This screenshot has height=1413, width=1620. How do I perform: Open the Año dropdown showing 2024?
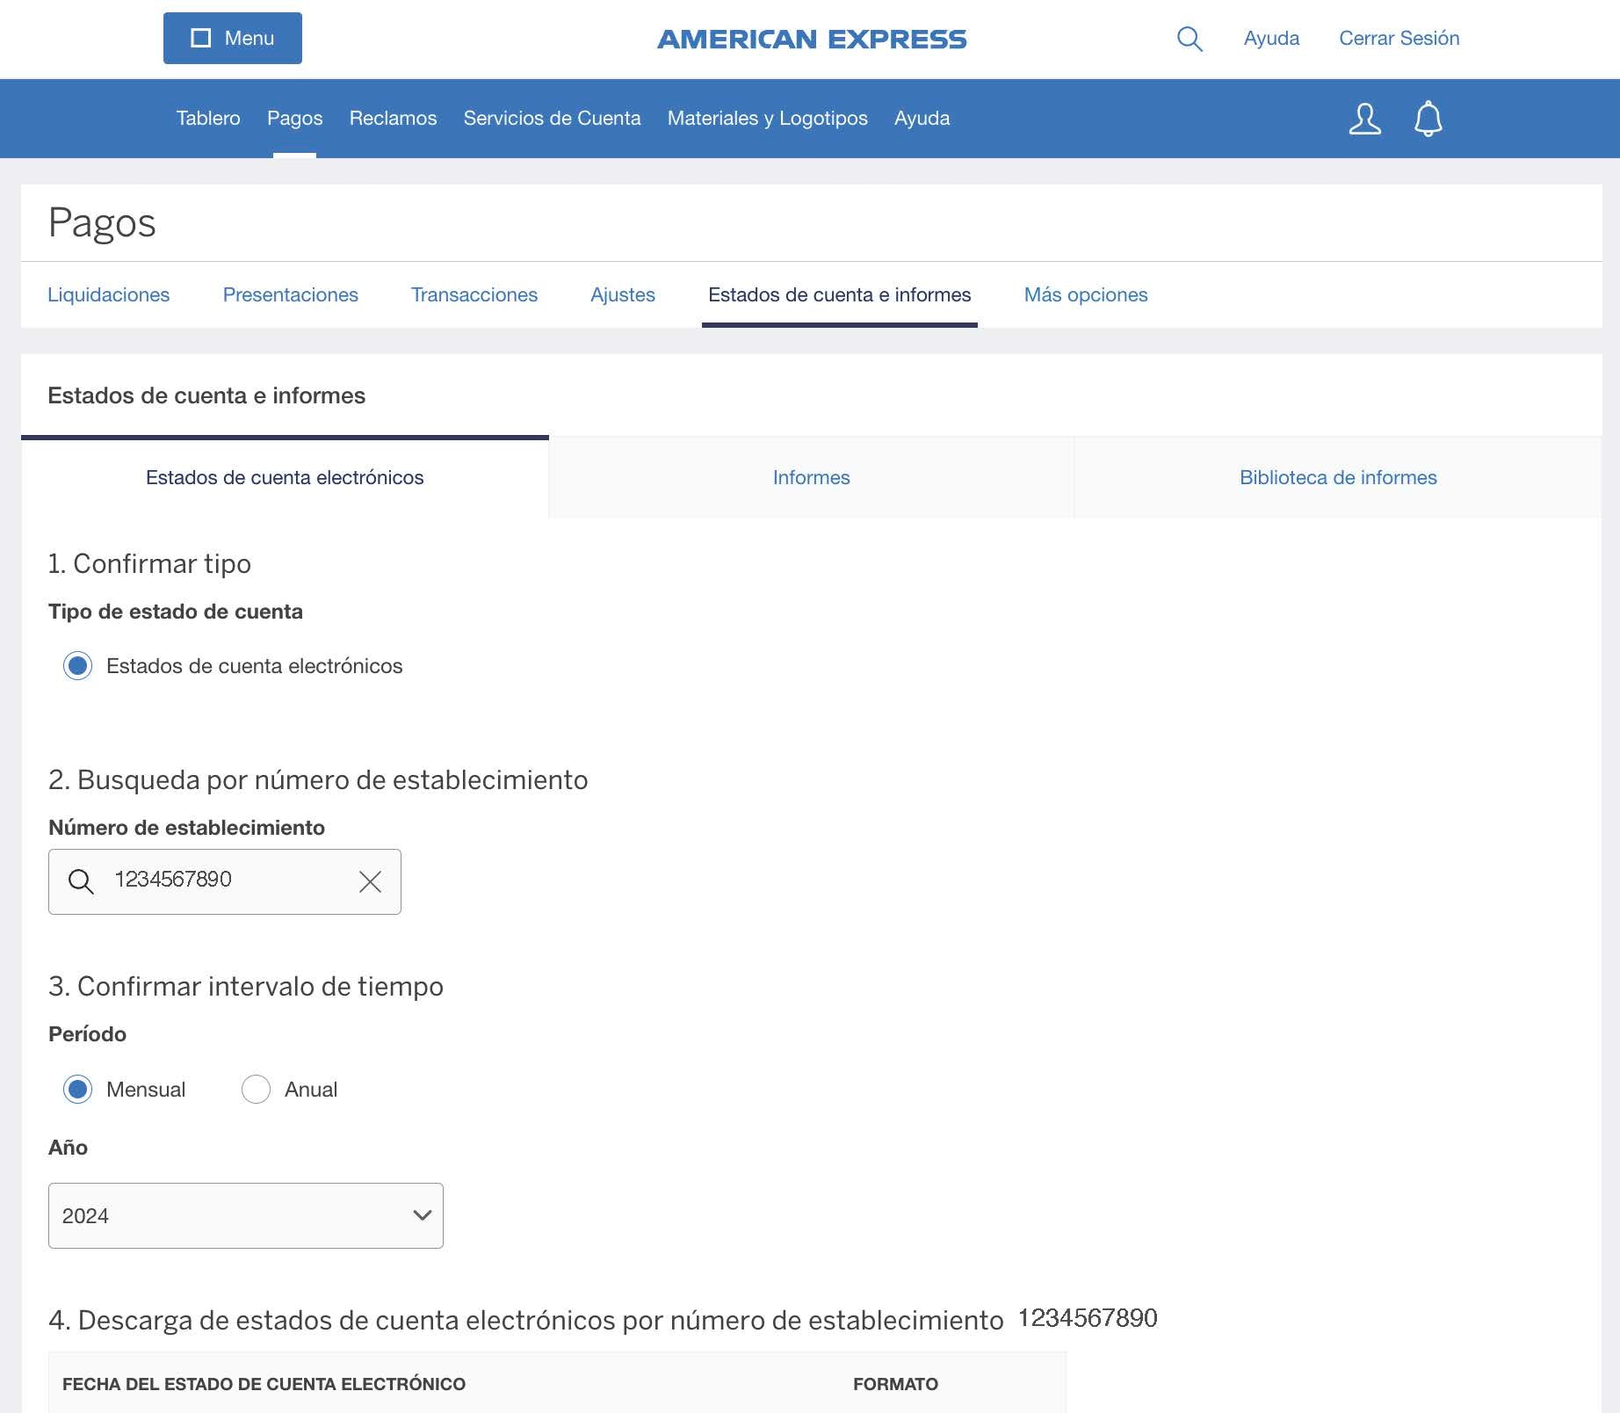tap(245, 1215)
